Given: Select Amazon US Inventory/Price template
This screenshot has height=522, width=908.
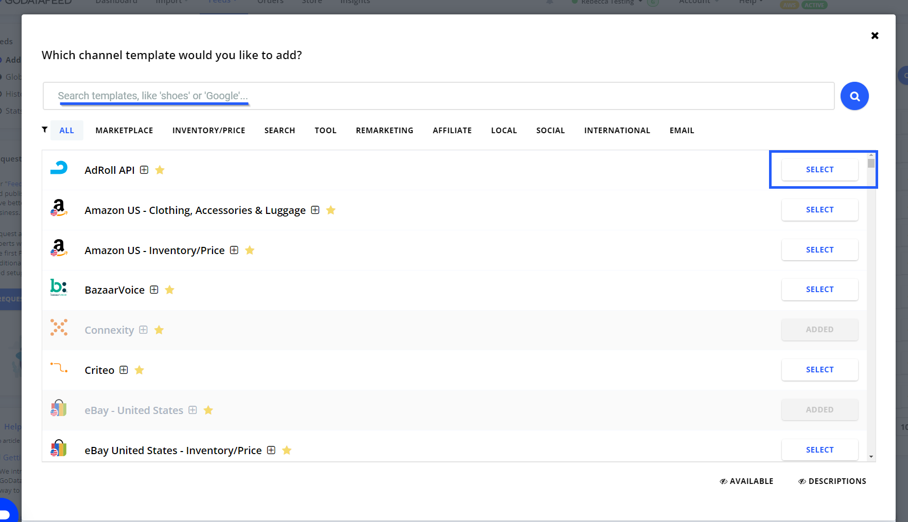Looking at the screenshot, I should pyautogui.click(x=819, y=250).
